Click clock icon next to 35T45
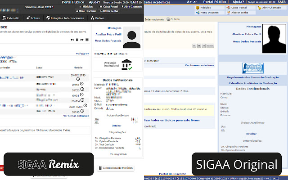 82,111
